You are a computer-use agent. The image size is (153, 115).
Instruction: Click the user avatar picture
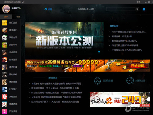(x=6, y=9)
